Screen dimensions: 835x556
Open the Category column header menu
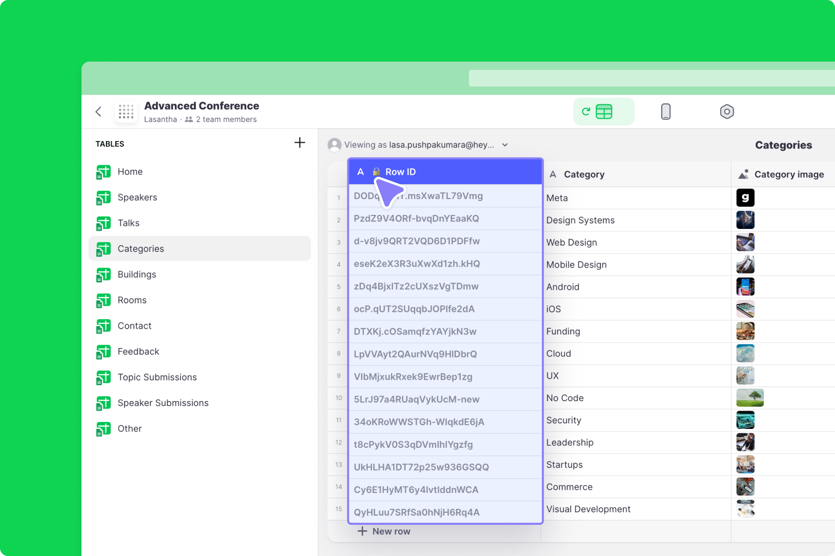tap(584, 174)
